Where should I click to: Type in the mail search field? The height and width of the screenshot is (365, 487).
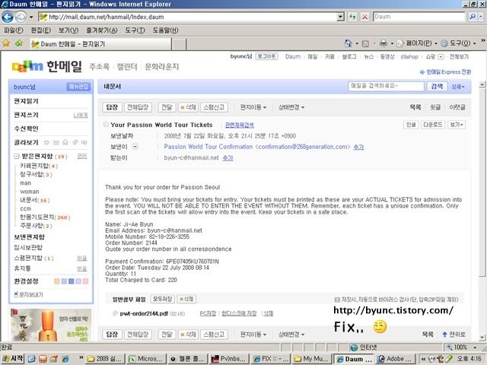386,86
